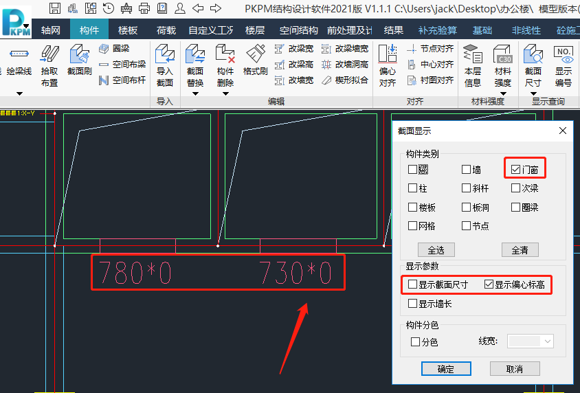Click the 确定 button
Image resolution: width=580 pixels, height=393 pixels.
446,368
